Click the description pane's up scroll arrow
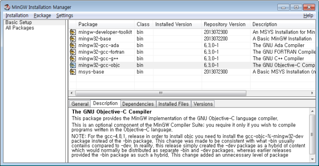The image size is (319, 166). [x=312, y=111]
